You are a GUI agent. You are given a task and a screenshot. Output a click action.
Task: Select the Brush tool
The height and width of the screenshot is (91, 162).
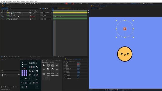(x=30, y=4)
